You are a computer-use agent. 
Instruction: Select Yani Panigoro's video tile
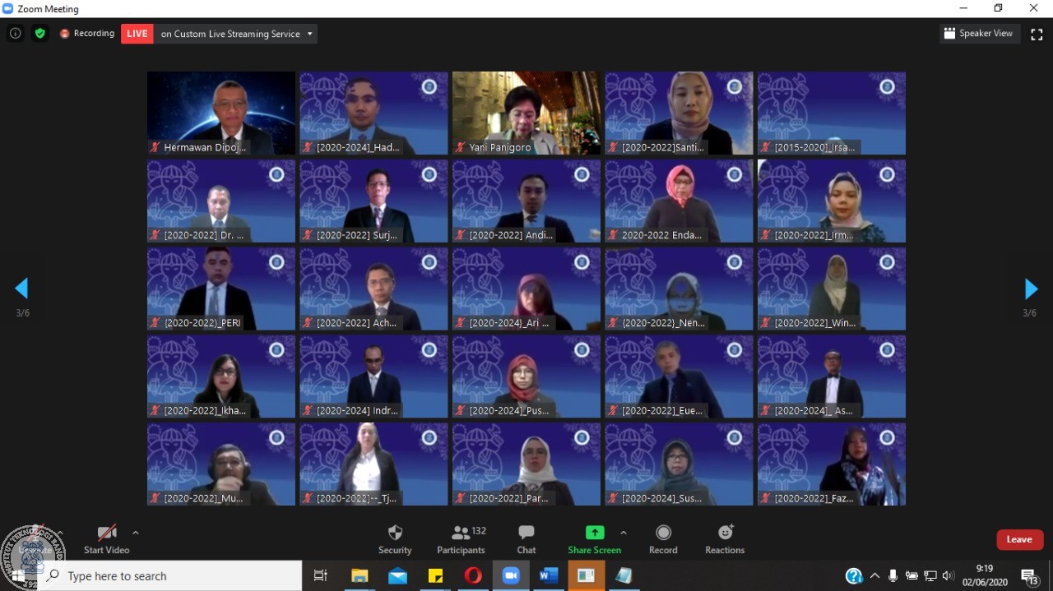[x=526, y=113]
